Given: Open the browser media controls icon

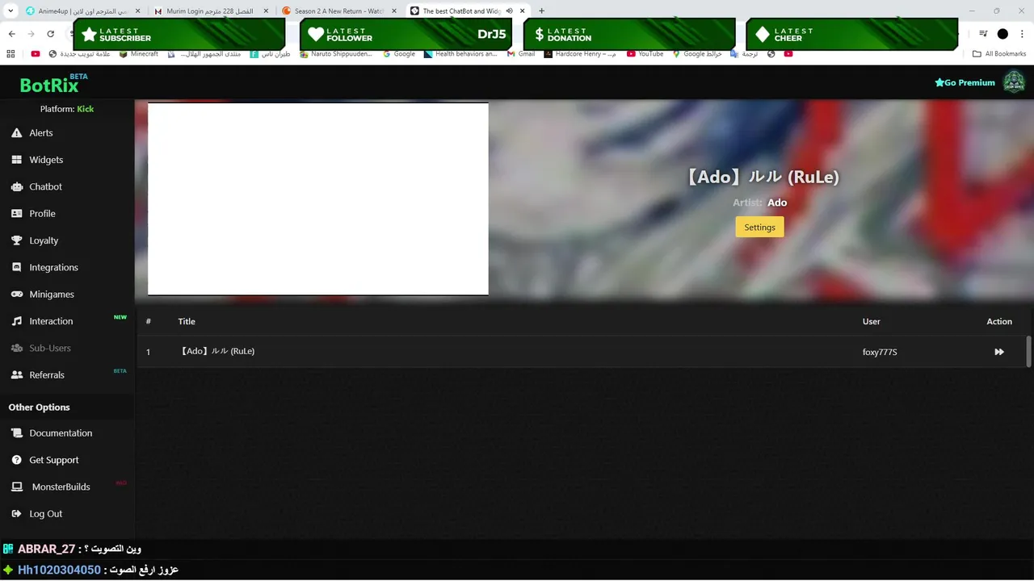Looking at the screenshot, I should pos(983,34).
